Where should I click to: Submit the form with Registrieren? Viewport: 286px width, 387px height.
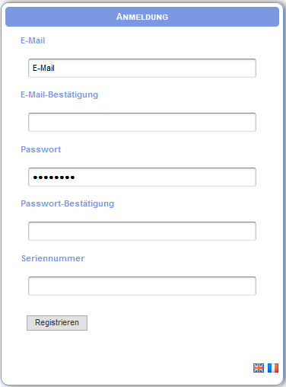click(x=57, y=323)
